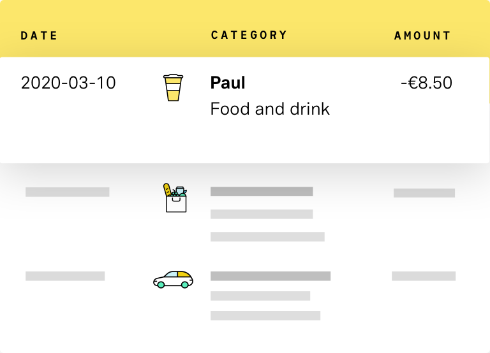490x353 pixels.
Task: Sort by the DATE column header
Action: (x=39, y=36)
